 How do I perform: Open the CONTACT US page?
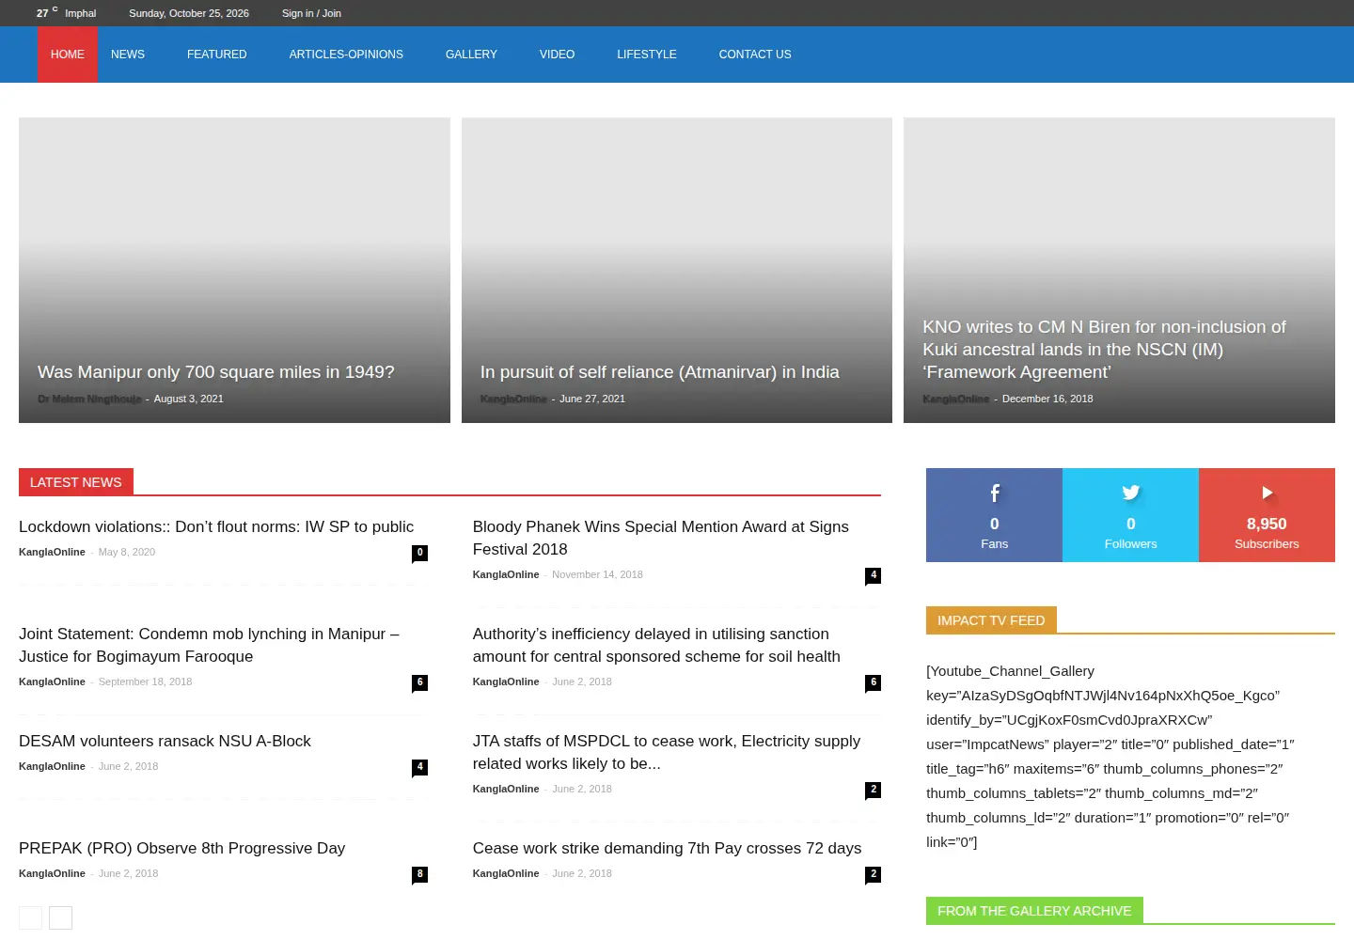[755, 55]
